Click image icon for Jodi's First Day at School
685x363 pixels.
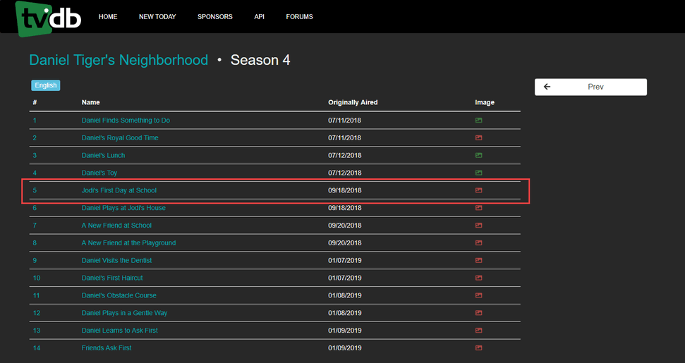(479, 190)
